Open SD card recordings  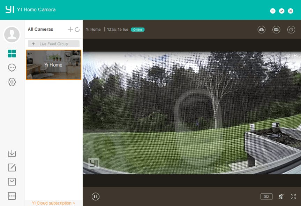(x=276, y=30)
